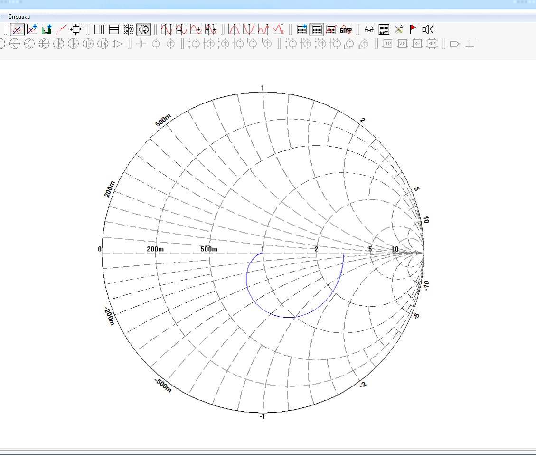Open the БПФ (FFT) tool
This screenshot has height=461, width=536.
pos(346,30)
